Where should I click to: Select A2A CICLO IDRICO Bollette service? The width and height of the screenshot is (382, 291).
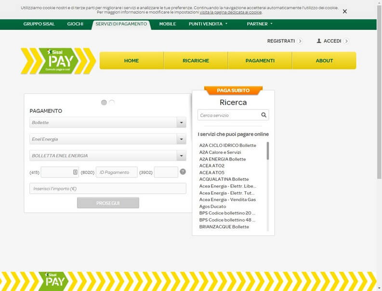click(x=227, y=145)
